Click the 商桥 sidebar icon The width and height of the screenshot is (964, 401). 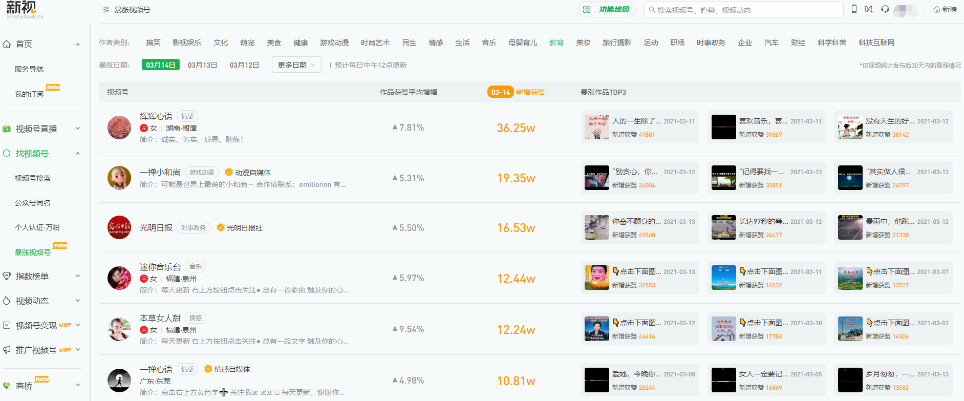[7, 385]
